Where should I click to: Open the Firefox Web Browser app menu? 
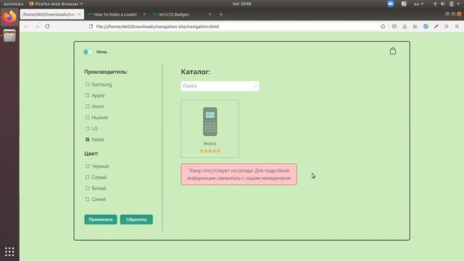[56, 4]
